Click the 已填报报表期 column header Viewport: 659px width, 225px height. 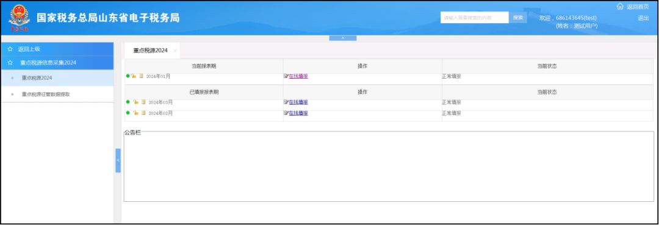pos(204,92)
